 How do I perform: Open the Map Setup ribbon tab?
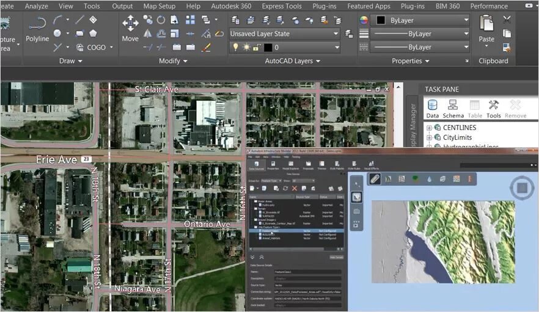(159, 6)
